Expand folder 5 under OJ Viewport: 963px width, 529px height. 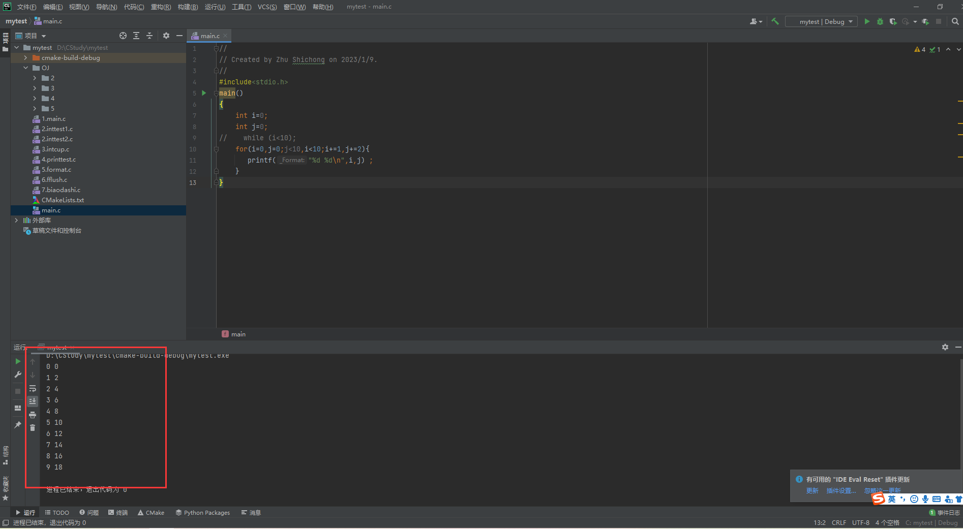(x=35, y=108)
